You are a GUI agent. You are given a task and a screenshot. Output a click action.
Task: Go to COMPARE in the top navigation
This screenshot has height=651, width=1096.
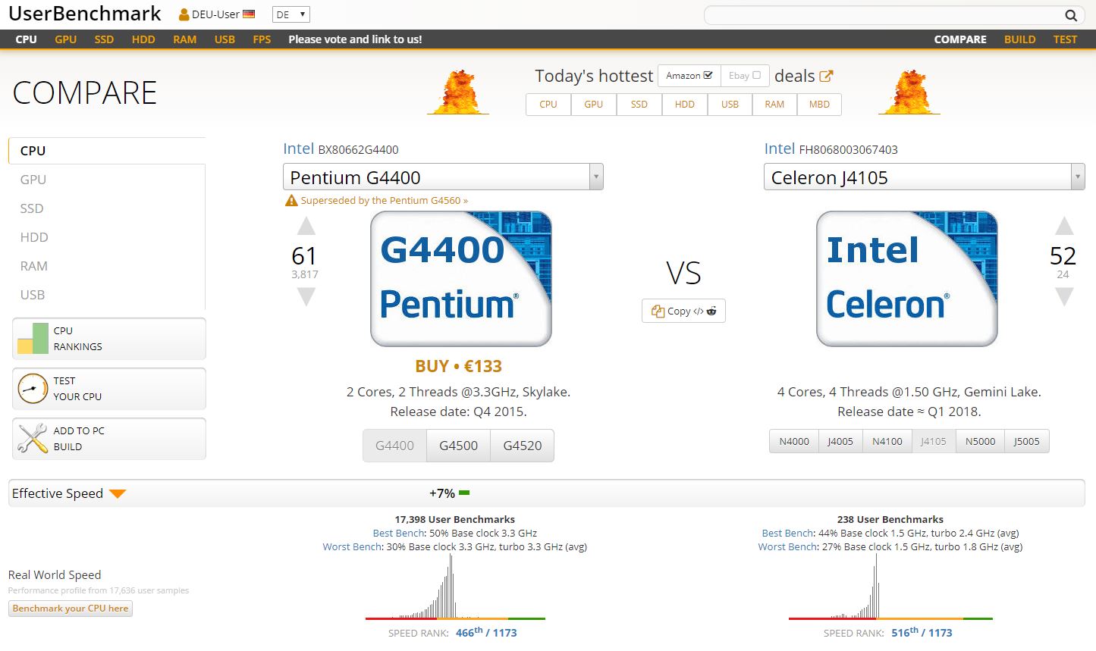[960, 39]
